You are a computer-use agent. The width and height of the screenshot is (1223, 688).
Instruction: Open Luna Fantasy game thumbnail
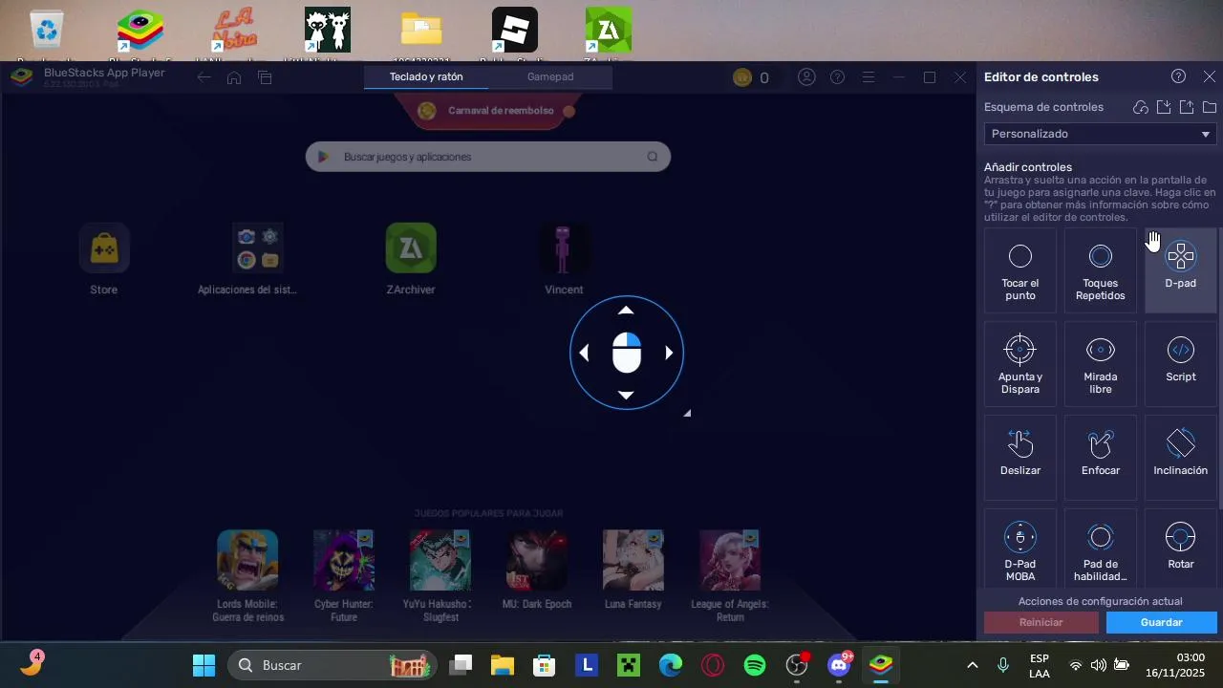click(633, 560)
